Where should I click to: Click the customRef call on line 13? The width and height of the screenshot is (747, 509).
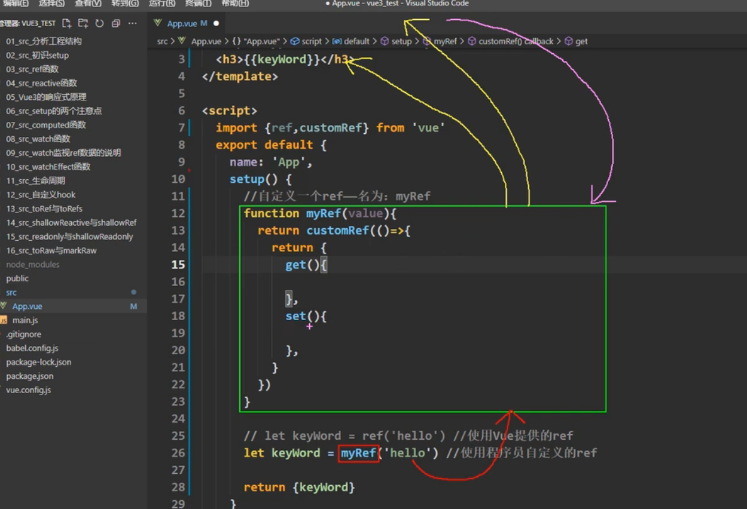click(x=338, y=231)
